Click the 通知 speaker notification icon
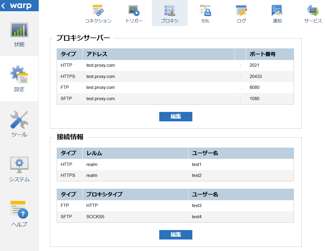 point(277,10)
